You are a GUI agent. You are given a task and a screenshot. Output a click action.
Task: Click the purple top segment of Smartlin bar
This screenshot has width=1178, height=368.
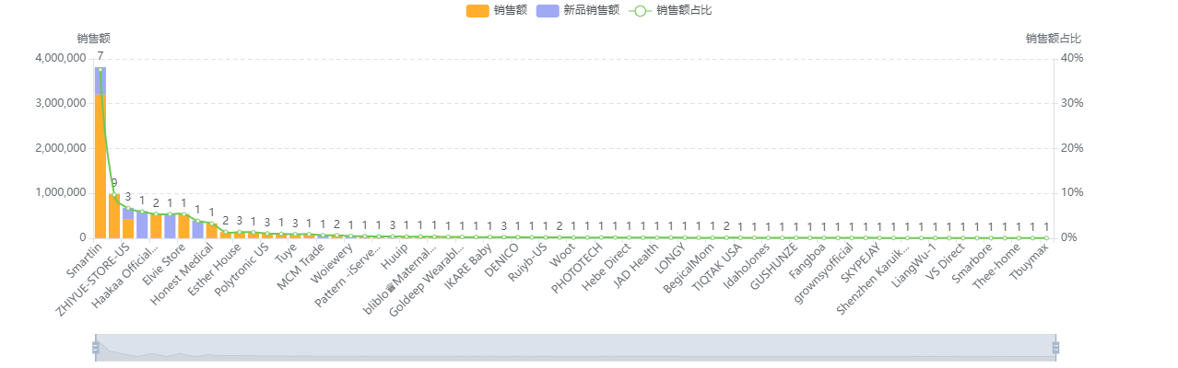pyautogui.click(x=100, y=80)
